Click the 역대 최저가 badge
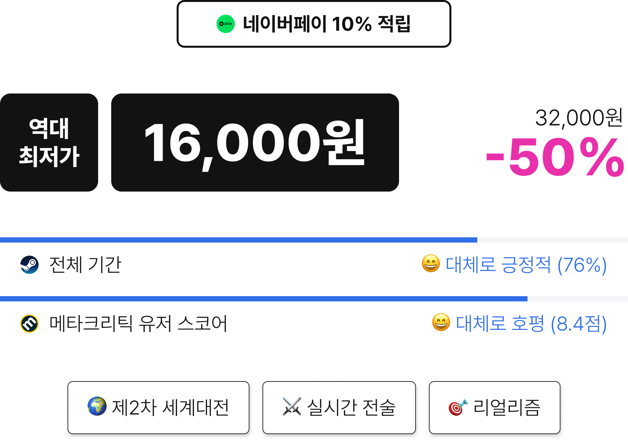The height and width of the screenshot is (440, 628). coord(49,143)
